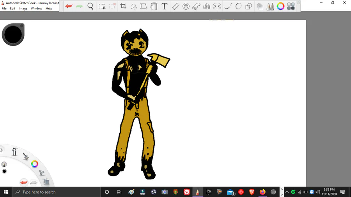The image size is (351, 197).
Task: Toggle the Layer Editor panel
Action: 260,7
